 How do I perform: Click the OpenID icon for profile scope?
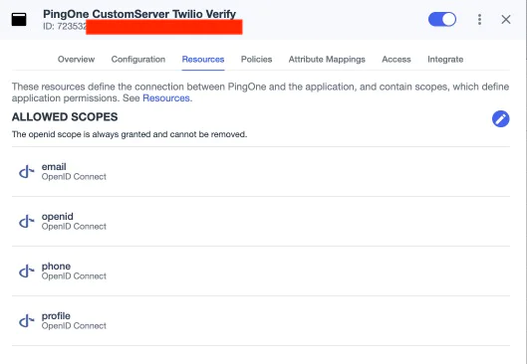tap(27, 320)
